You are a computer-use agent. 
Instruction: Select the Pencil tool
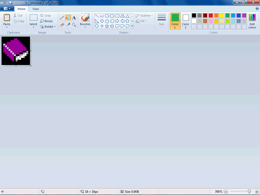tap(62, 17)
